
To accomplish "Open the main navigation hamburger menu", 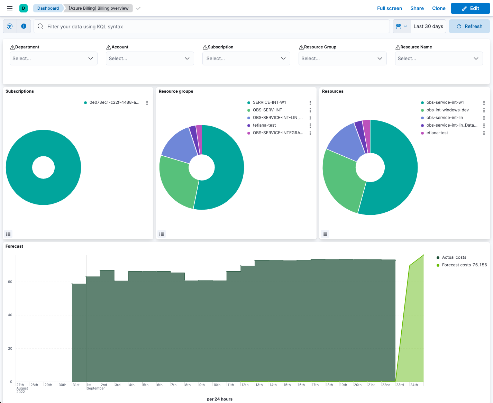I will 9,8.
